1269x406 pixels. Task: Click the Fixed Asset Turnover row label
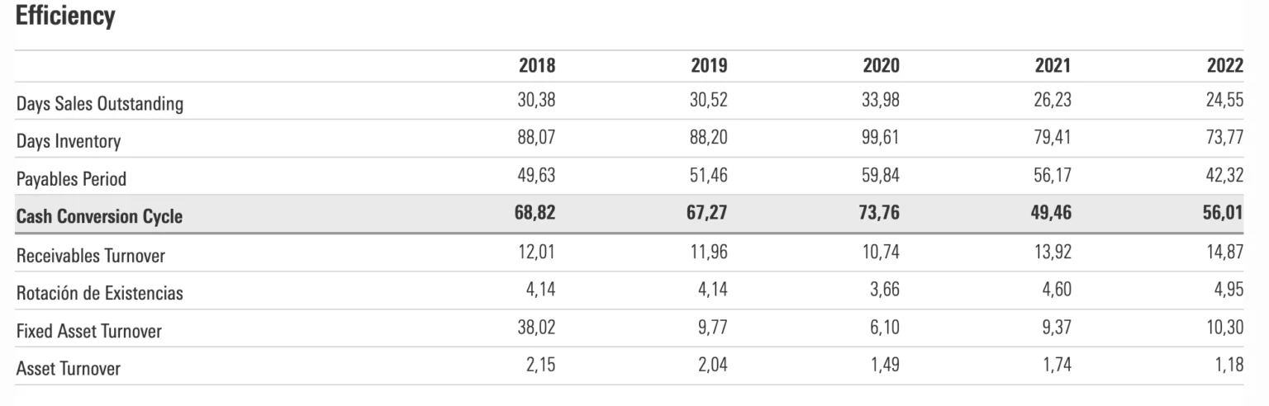89,332
